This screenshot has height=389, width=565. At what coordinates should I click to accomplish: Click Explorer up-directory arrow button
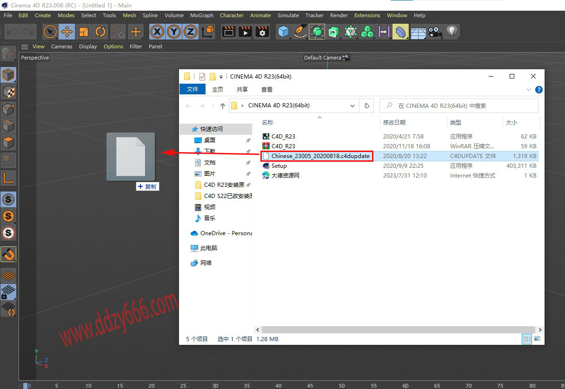(x=223, y=105)
